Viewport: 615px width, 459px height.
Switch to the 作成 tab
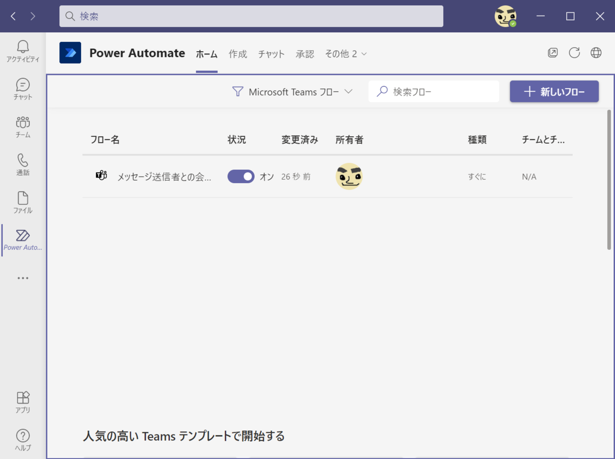coord(238,54)
